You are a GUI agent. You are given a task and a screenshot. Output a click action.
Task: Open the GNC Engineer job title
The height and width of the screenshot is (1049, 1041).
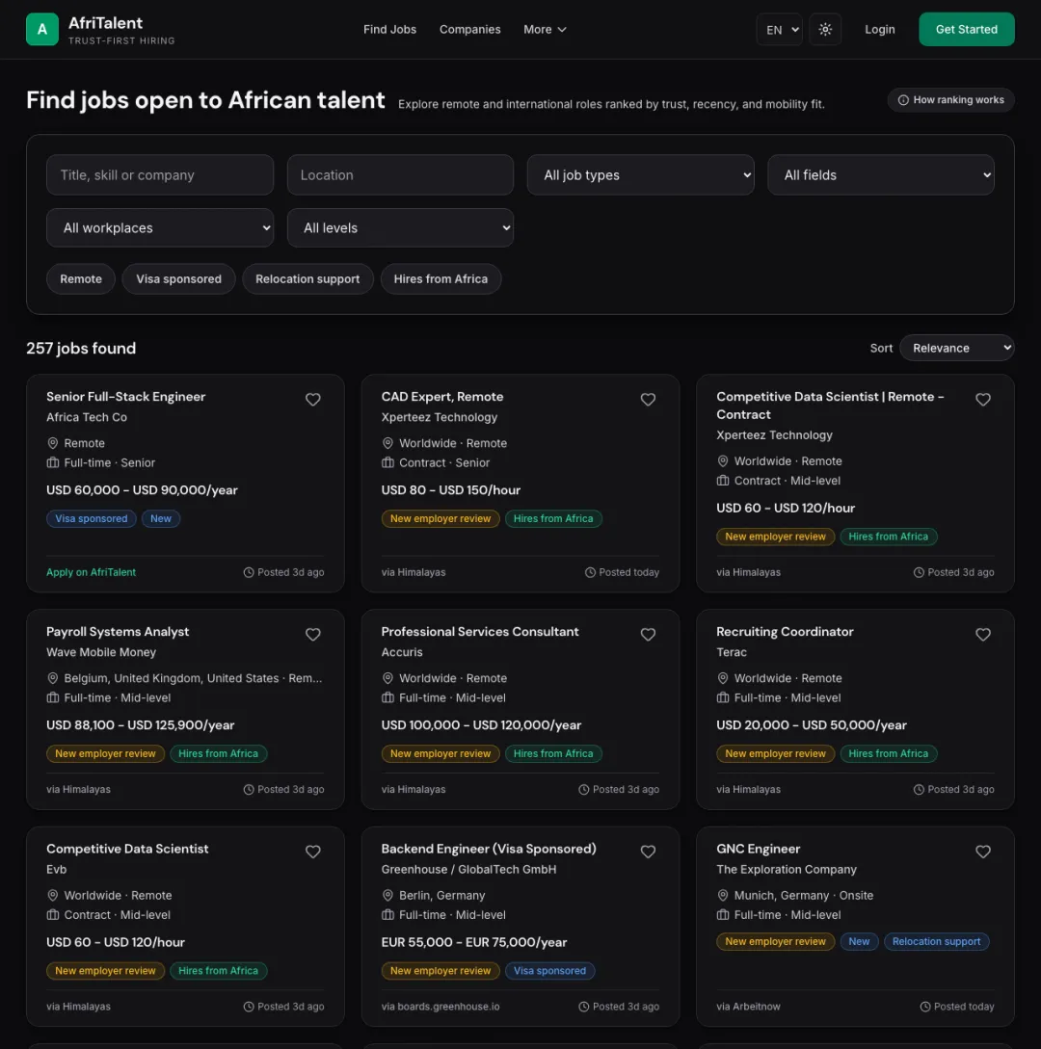click(758, 849)
